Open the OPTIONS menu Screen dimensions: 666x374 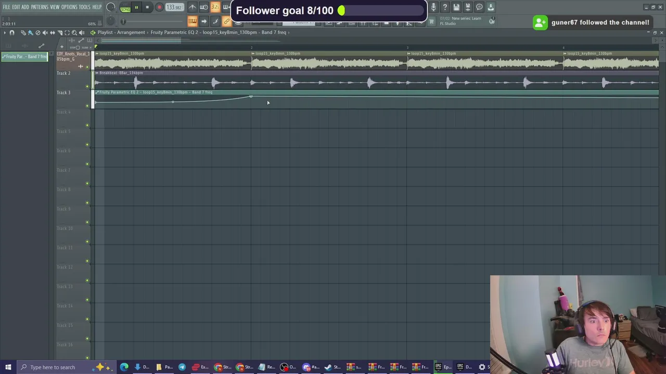click(69, 7)
